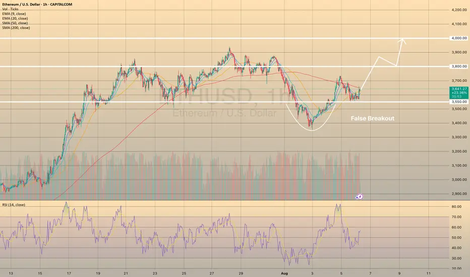Click the 30.00 RSI scale label
470x277 pixels.
[456, 258]
